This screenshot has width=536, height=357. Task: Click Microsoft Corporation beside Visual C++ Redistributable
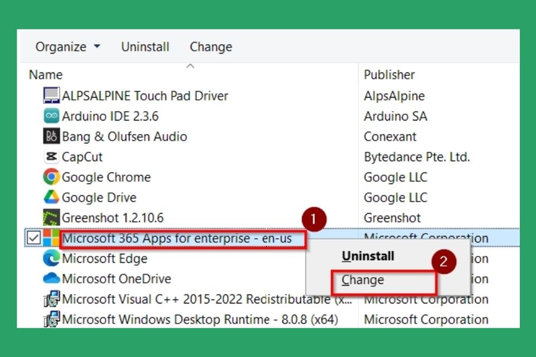pyautogui.click(x=426, y=299)
